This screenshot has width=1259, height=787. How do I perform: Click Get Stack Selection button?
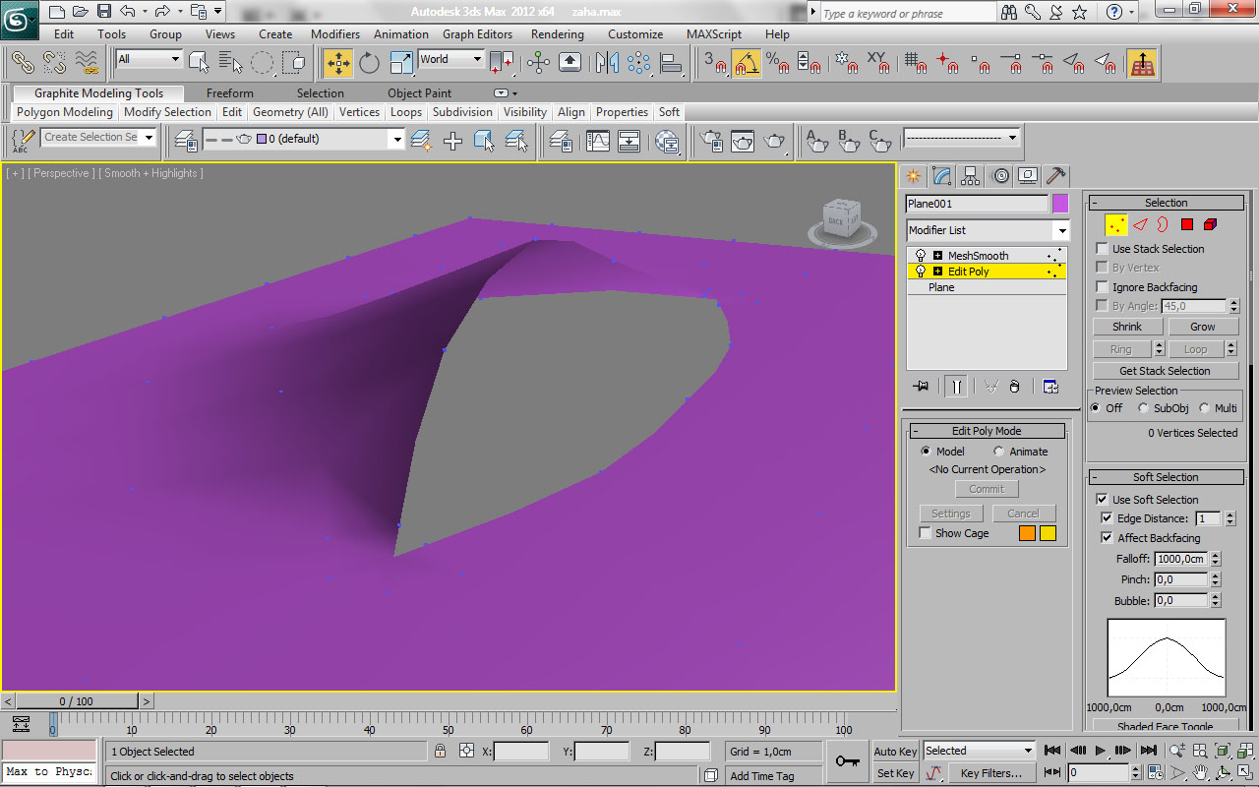click(x=1166, y=371)
